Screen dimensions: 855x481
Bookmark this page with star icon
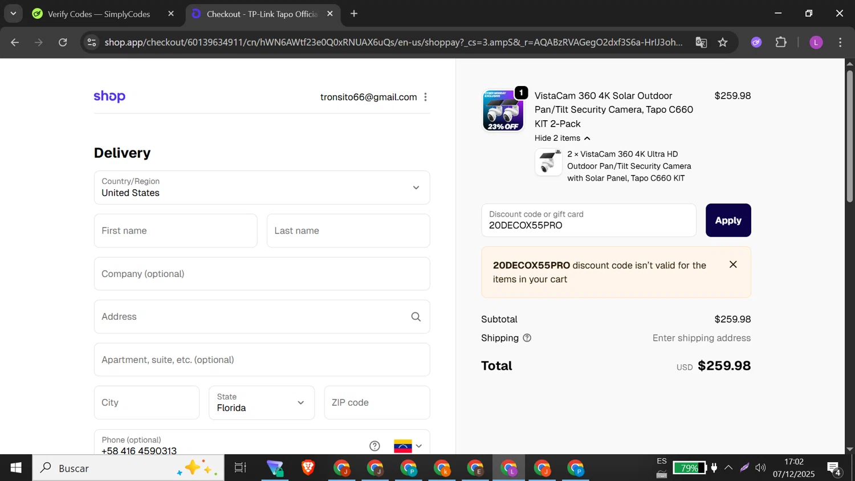pos(723,42)
